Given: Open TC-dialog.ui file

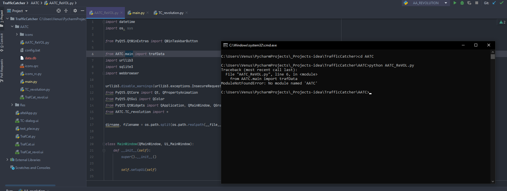Looking at the screenshot, I should pyautogui.click(x=29, y=121).
